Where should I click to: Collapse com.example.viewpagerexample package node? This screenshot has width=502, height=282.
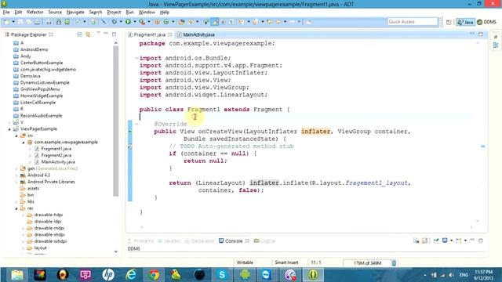(x=24, y=143)
